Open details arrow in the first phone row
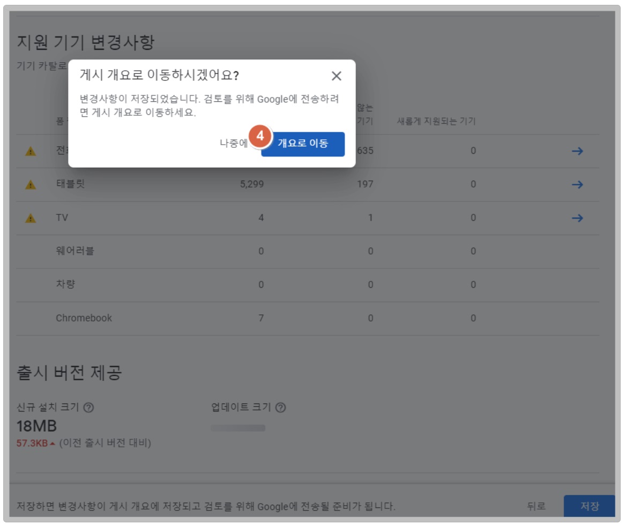Screen dimensions: 626x524 577,151
